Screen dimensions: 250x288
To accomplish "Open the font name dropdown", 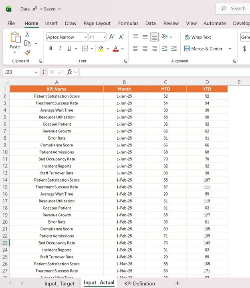I will point(85,37).
